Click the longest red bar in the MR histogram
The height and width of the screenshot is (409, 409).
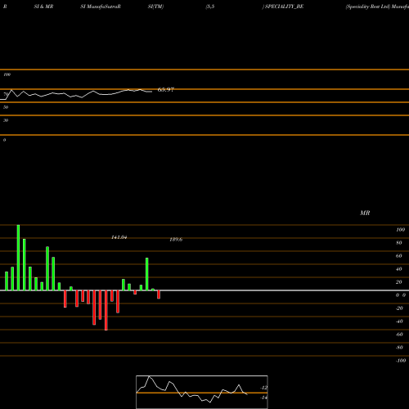(x=106, y=310)
